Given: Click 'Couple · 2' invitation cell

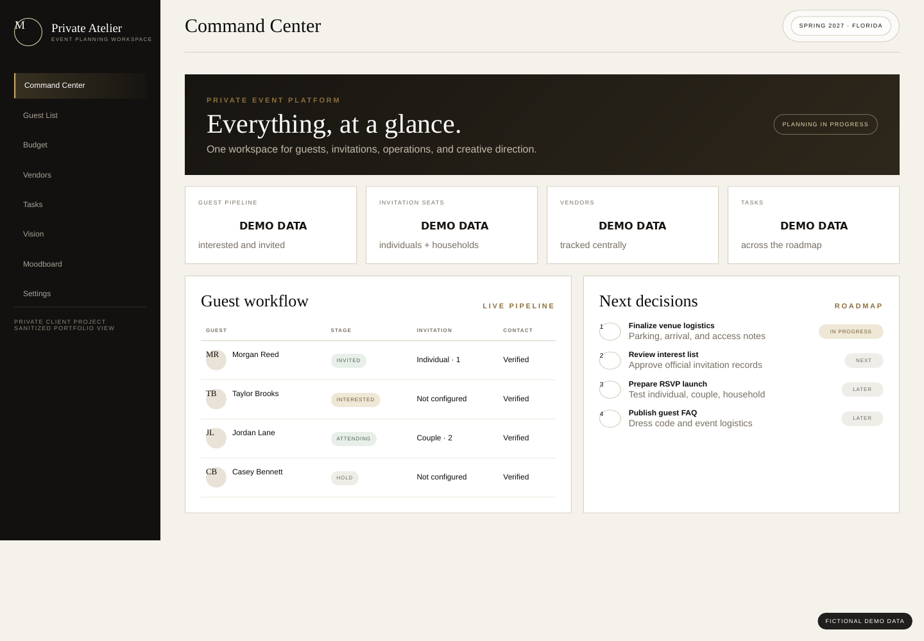Looking at the screenshot, I should click(x=434, y=438).
